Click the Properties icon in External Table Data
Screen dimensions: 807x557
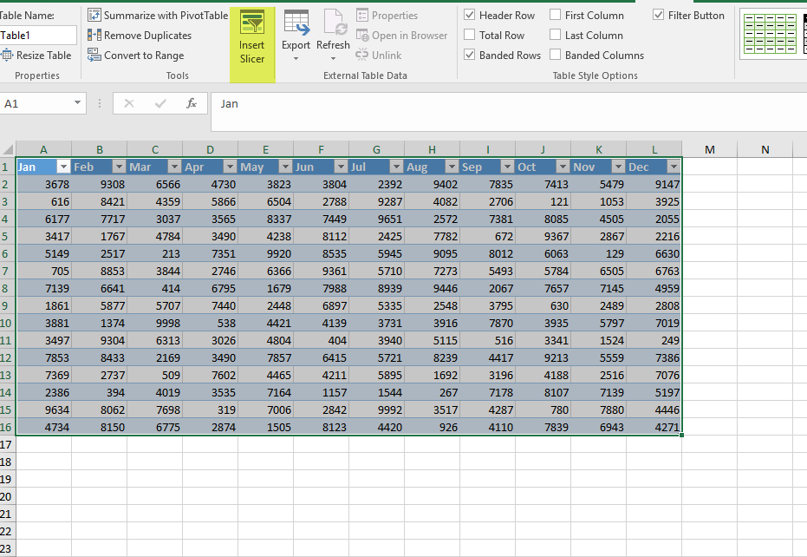[x=362, y=15]
